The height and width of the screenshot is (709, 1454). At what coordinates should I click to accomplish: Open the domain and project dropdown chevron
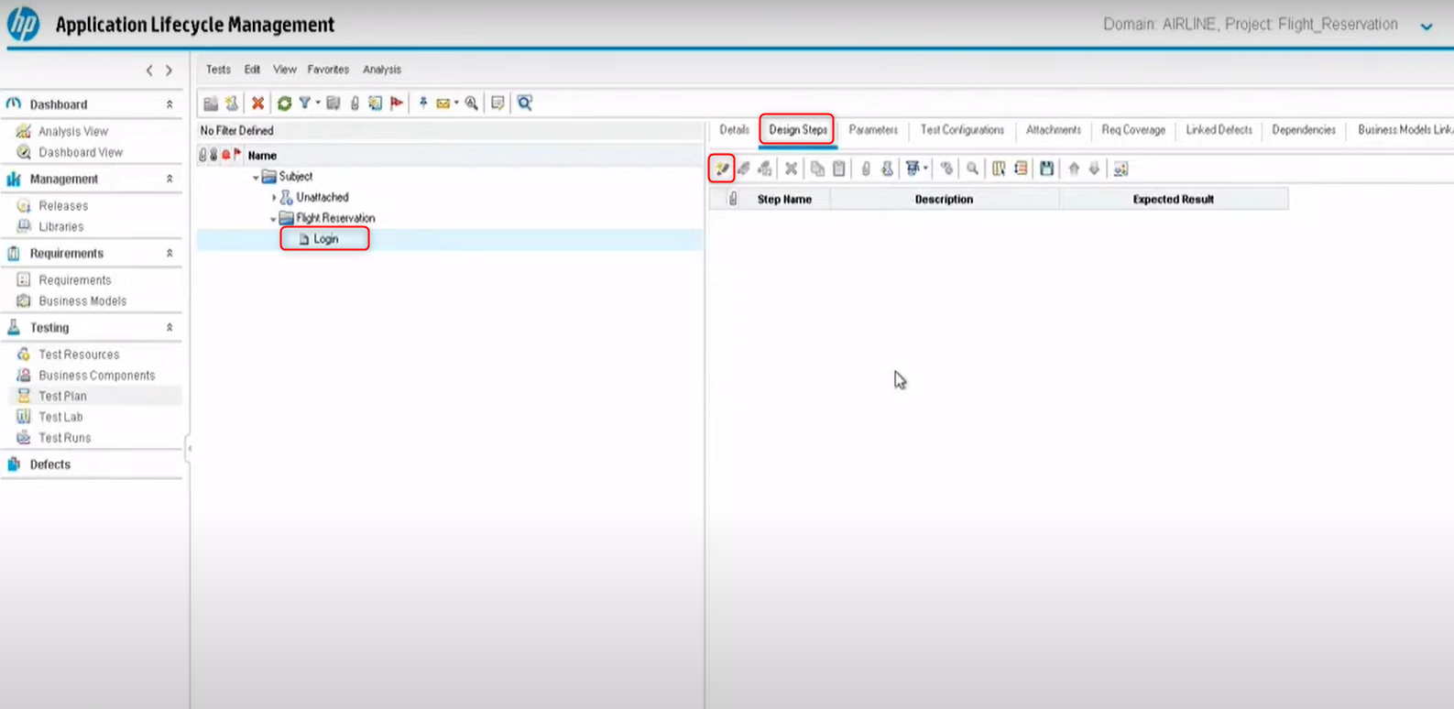tap(1426, 27)
